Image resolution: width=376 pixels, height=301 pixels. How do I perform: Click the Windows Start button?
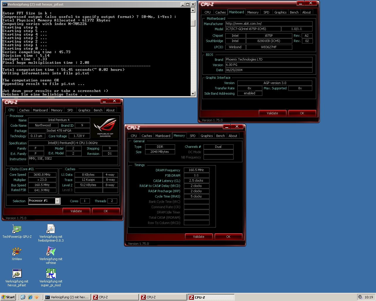(8, 297)
